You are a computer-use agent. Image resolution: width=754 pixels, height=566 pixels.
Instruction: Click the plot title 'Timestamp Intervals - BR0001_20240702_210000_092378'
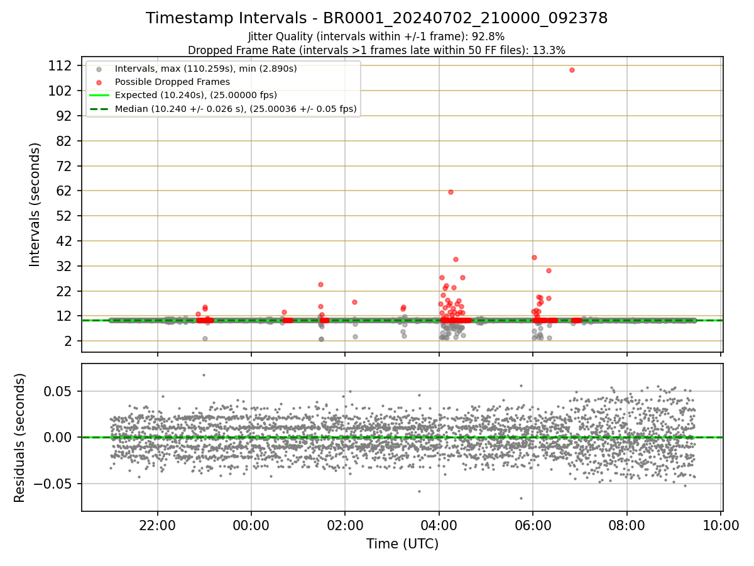pos(376,18)
